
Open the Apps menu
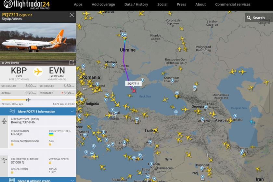78,4
